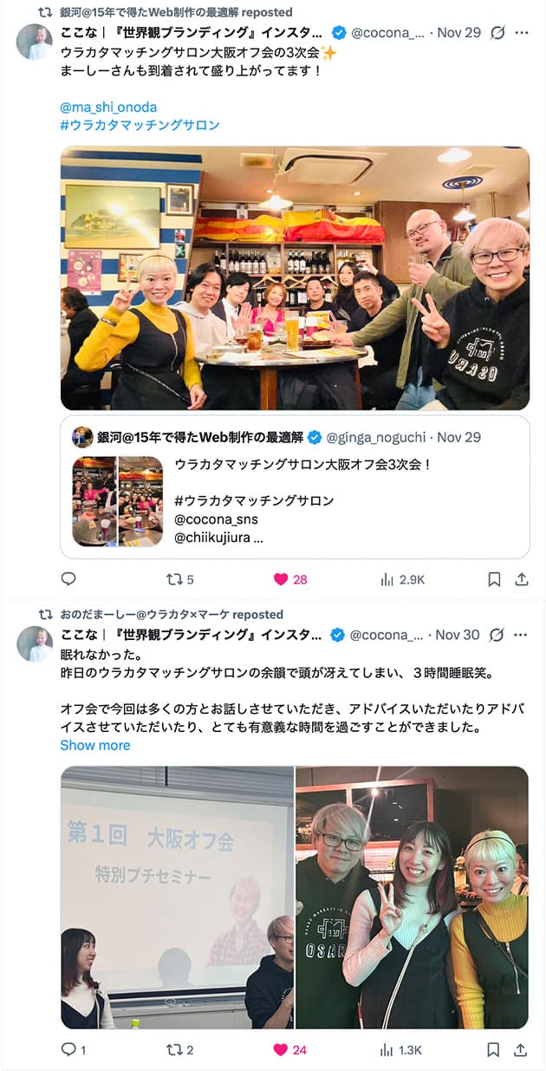Viewport: 546px width, 1071px height.
Task: Expand the post text with Show more
Action: pyautogui.click(x=95, y=745)
